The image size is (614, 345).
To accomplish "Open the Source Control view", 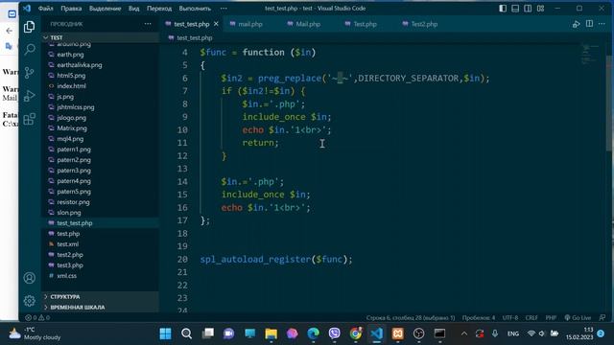I will point(30,73).
